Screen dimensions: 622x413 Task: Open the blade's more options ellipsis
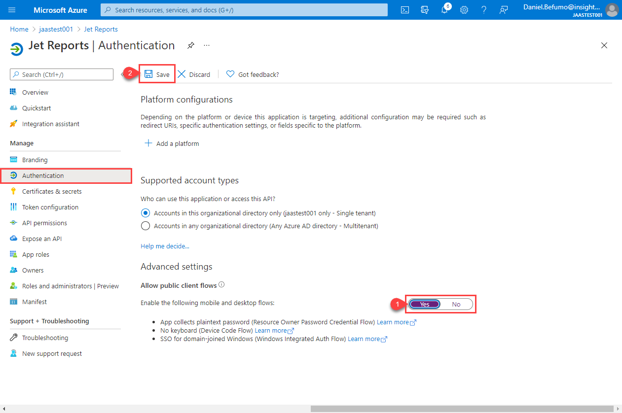(x=207, y=45)
